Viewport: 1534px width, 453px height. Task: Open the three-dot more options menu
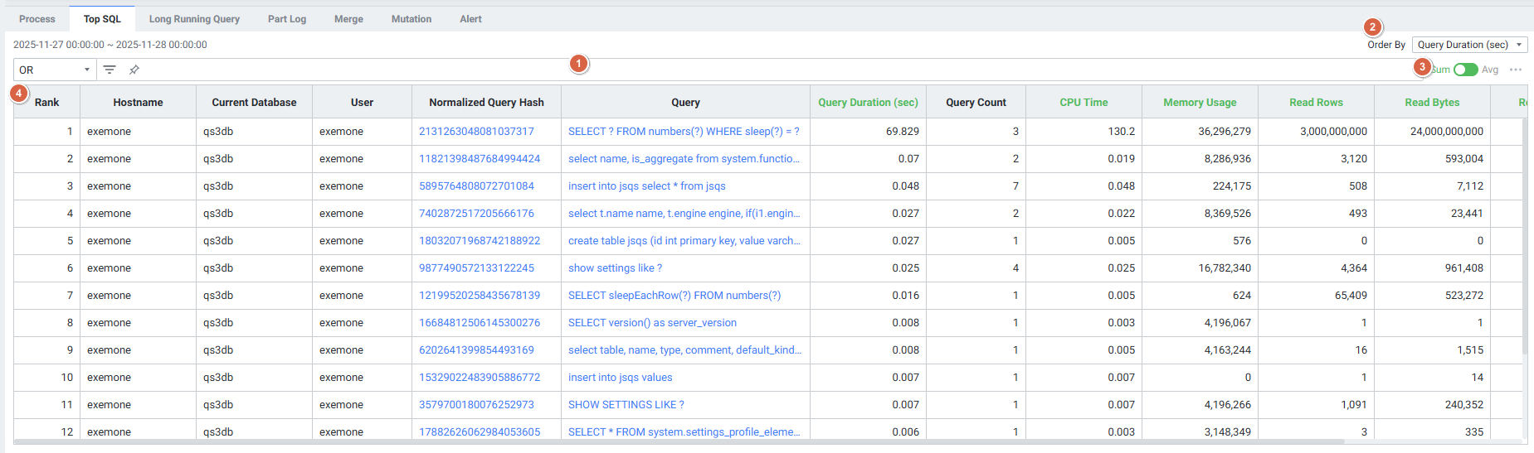pyautogui.click(x=1516, y=70)
